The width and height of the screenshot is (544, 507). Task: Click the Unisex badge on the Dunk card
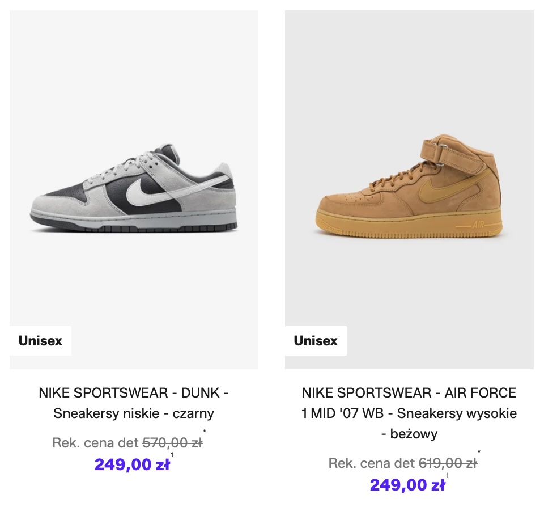click(x=40, y=341)
